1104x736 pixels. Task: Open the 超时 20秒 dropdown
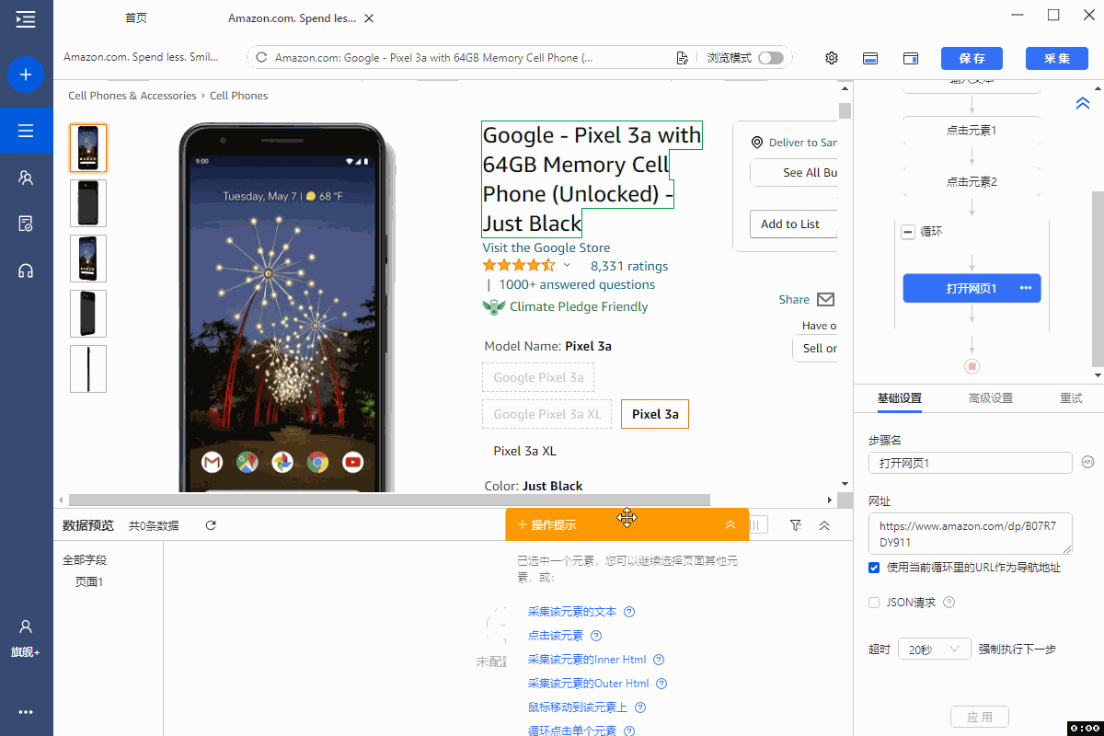[x=935, y=650]
